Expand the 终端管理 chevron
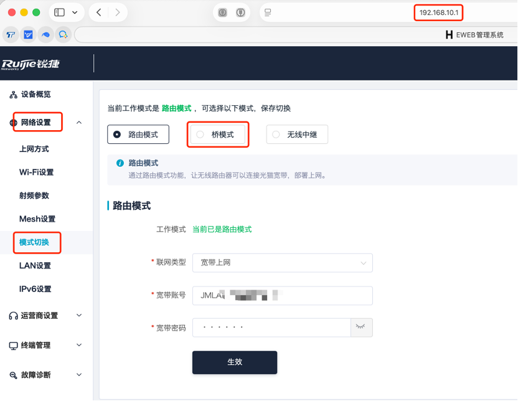This screenshot has height=401, width=518. pos(79,345)
